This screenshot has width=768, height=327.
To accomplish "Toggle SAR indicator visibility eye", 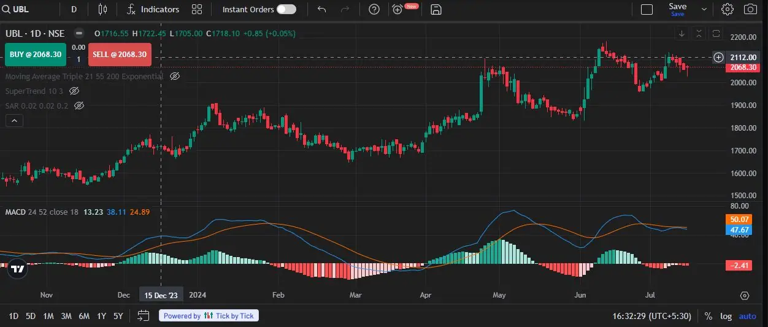I will pyautogui.click(x=79, y=106).
